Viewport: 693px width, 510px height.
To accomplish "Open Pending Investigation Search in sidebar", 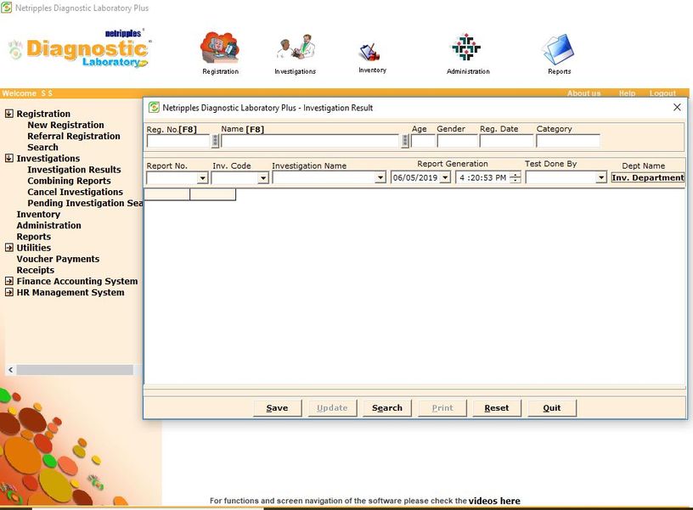I will [x=85, y=203].
